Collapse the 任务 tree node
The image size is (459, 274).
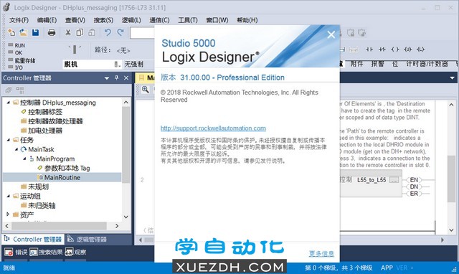pos(8,140)
